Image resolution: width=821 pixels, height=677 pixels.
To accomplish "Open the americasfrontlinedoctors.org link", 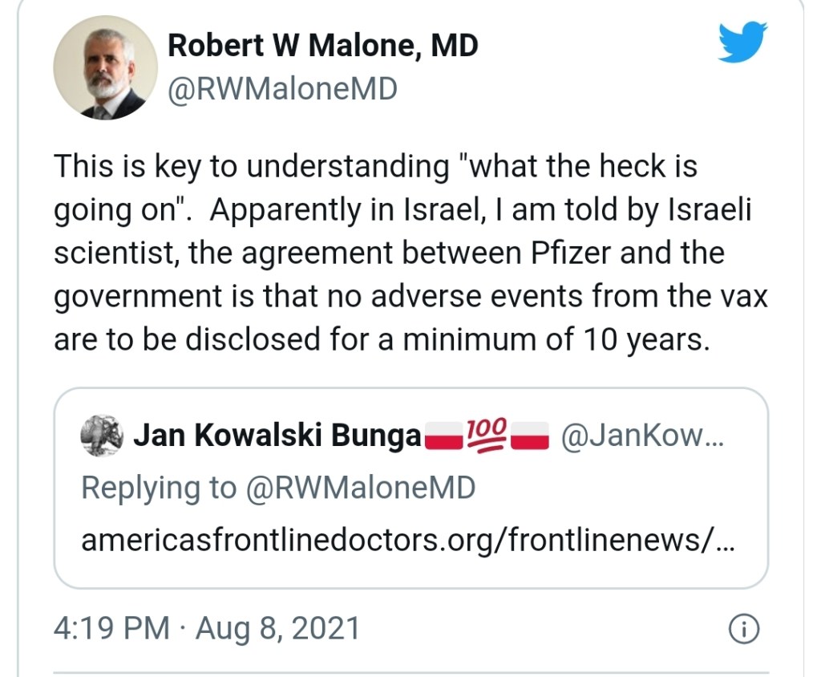I will pyautogui.click(x=408, y=540).
